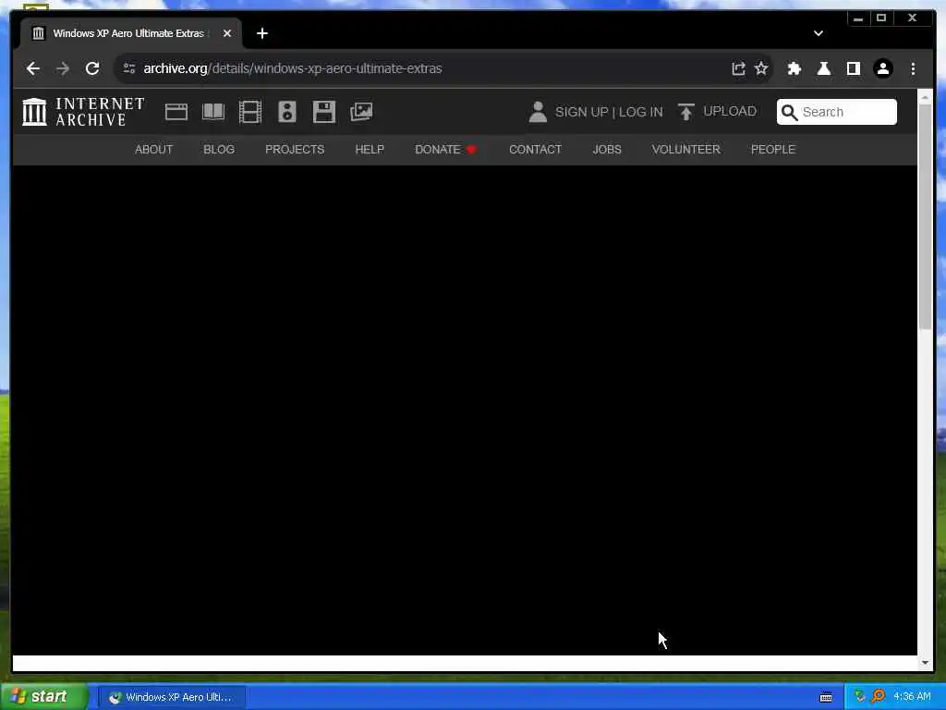The image size is (946, 710).
Task: Open the JOBS link
Action: (606, 149)
